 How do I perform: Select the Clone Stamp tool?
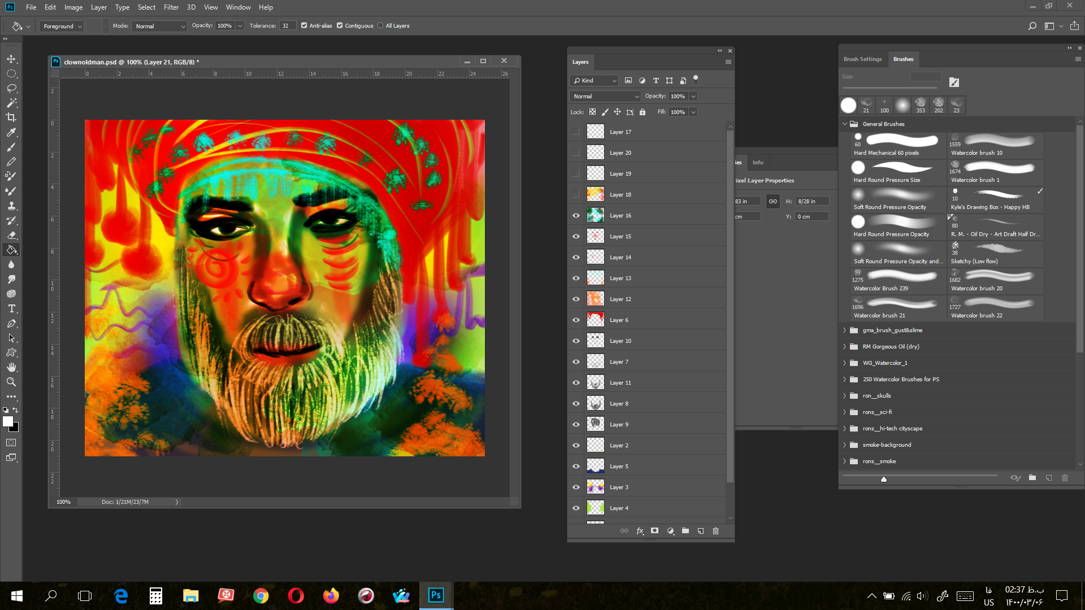[x=11, y=206]
